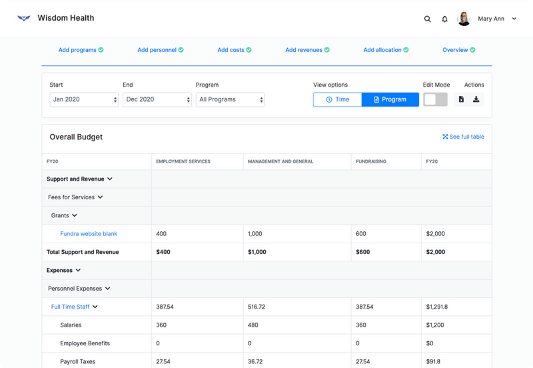This screenshot has width=533, height=368.
Task: Go to the Add allocation step
Action: click(x=382, y=50)
